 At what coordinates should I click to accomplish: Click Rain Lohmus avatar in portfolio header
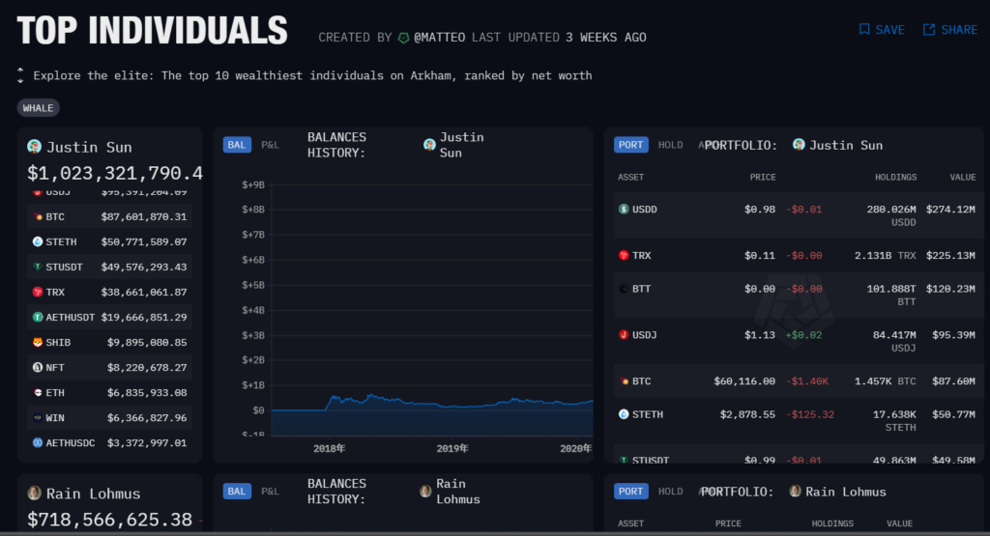pos(796,492)
